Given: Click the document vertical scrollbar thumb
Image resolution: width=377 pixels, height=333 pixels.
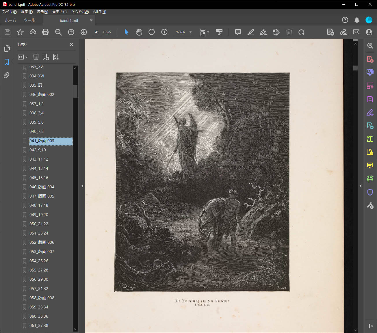Looking at the screenshot, I should pos(355,68).
